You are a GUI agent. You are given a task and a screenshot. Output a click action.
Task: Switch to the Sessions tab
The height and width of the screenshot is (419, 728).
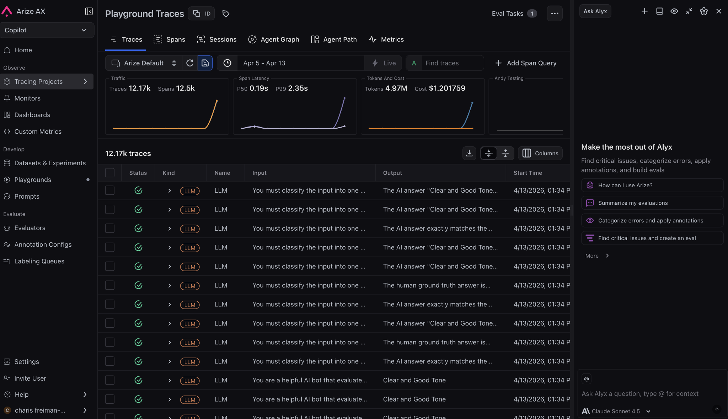[216, 39]
